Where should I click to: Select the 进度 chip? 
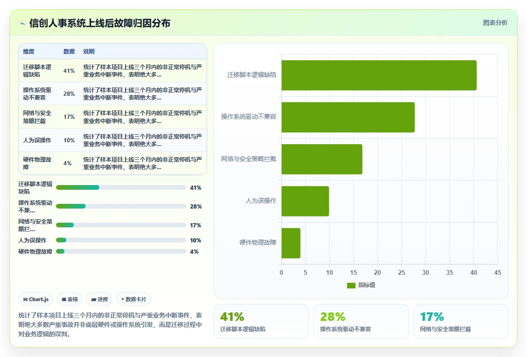tap(99, 299)
